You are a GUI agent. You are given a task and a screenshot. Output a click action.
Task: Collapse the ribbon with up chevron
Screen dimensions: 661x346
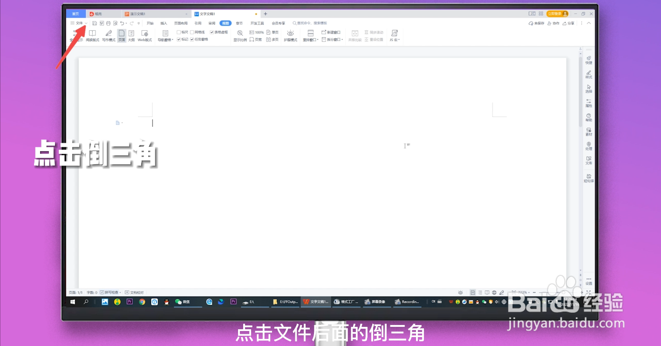pos(589,23)
